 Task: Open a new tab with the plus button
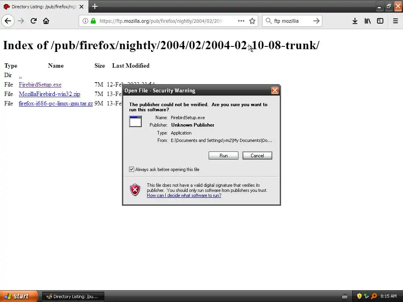94,6
